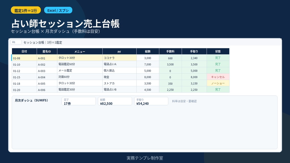The height and width of the screenshot is (163, 290).
Task: Click total amount cell 8,000 in 総額 column
Action: (x=148, y=77)
